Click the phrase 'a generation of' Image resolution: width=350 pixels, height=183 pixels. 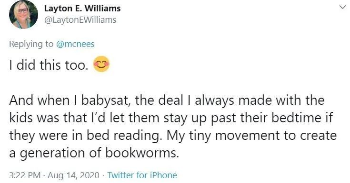click(x=55, y=153)
